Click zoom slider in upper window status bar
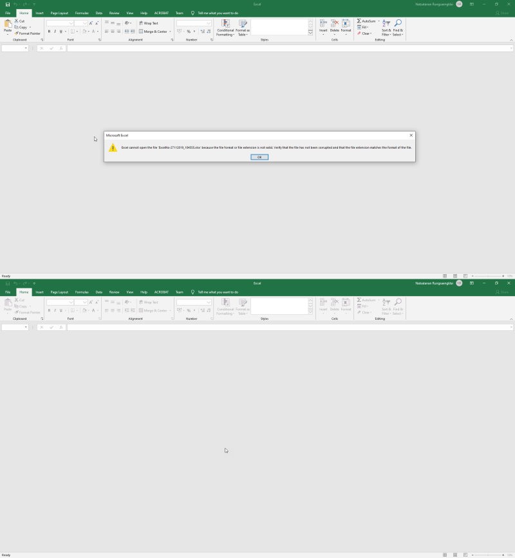This screenshot has height=558, width=515. tap(488, 276)
